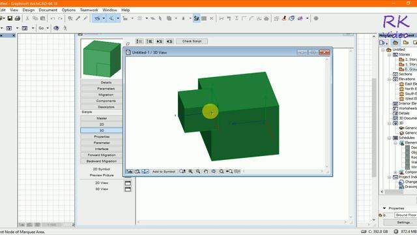This screenshot has width=417, height=235.
Task: Click the Paste clipboard icon
Action: [x=42, y=18]
